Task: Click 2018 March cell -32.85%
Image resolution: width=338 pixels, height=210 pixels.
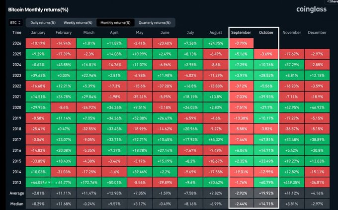Action: pos(89,129)
